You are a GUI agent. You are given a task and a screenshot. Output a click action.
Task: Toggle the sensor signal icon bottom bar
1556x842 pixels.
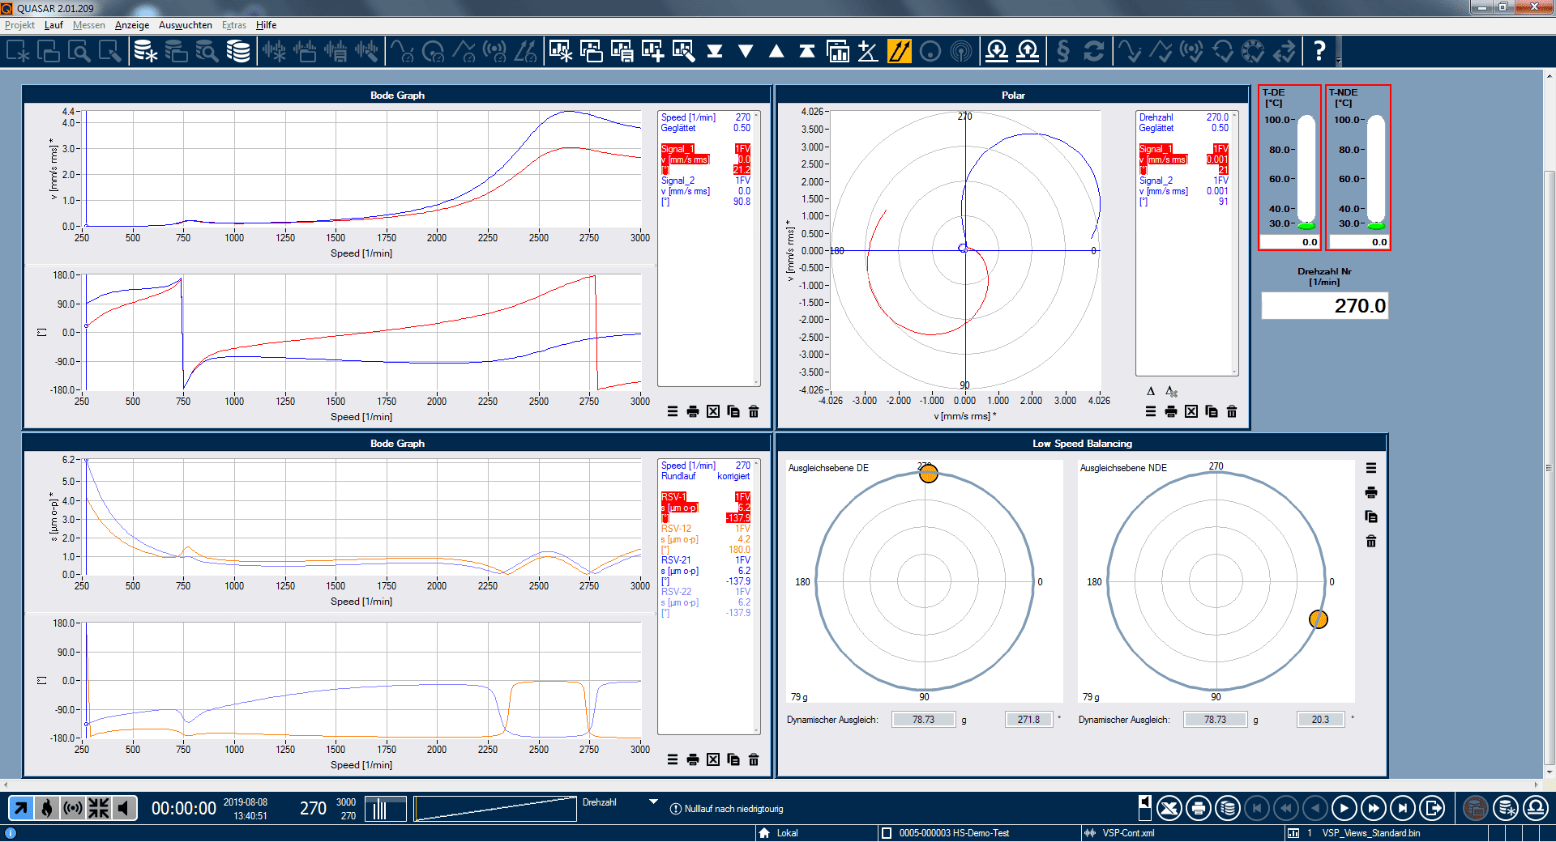pyautogui.click(x=73, y=808)
